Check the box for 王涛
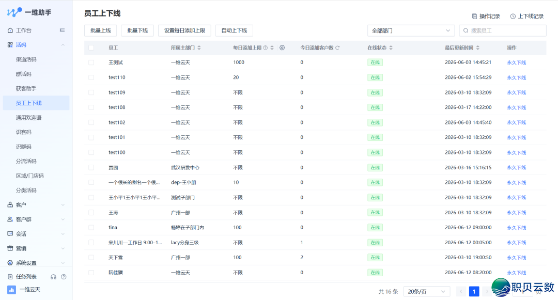The width and height of the screenshot is (558, 300). coord(91,213)
